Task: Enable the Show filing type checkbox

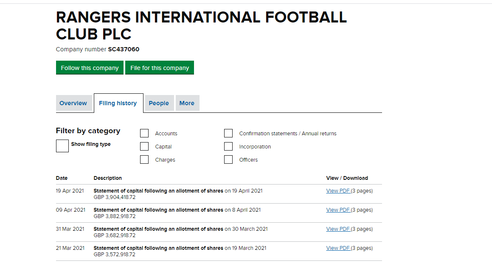Action: click(x=62, y=146)
